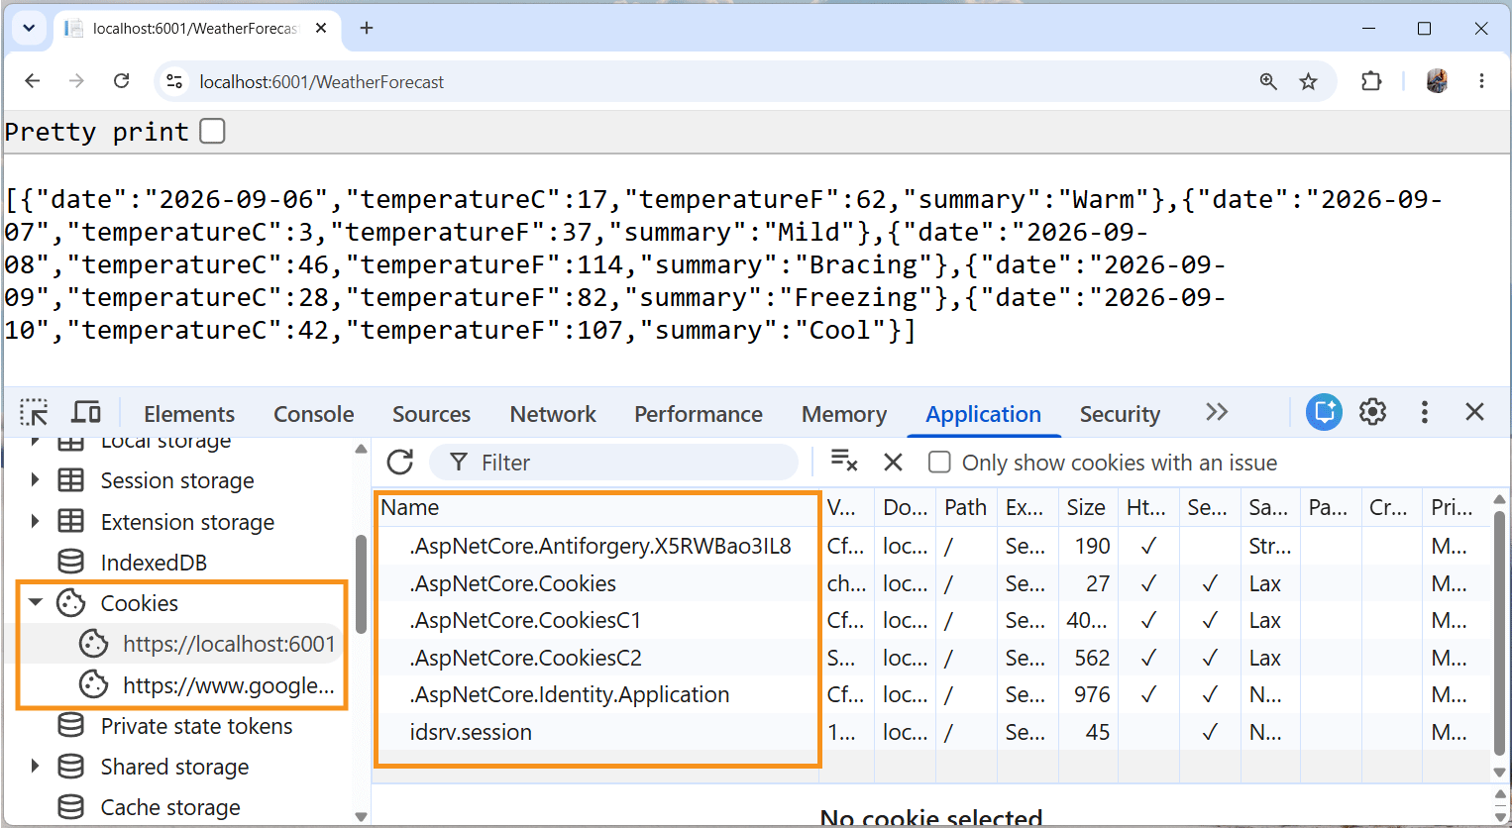Close the WeatherForecast browser tab

point(321,28)
